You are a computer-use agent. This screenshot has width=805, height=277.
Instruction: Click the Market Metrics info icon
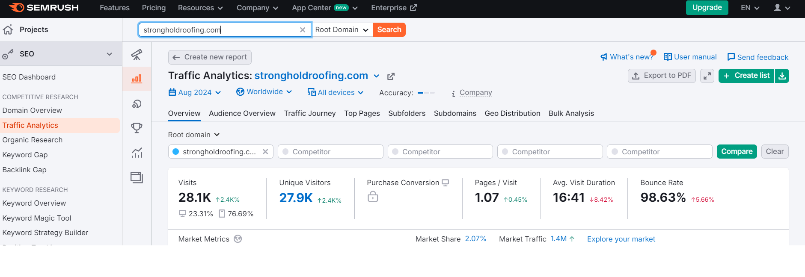pyautogui.click(x=238, y=239)
